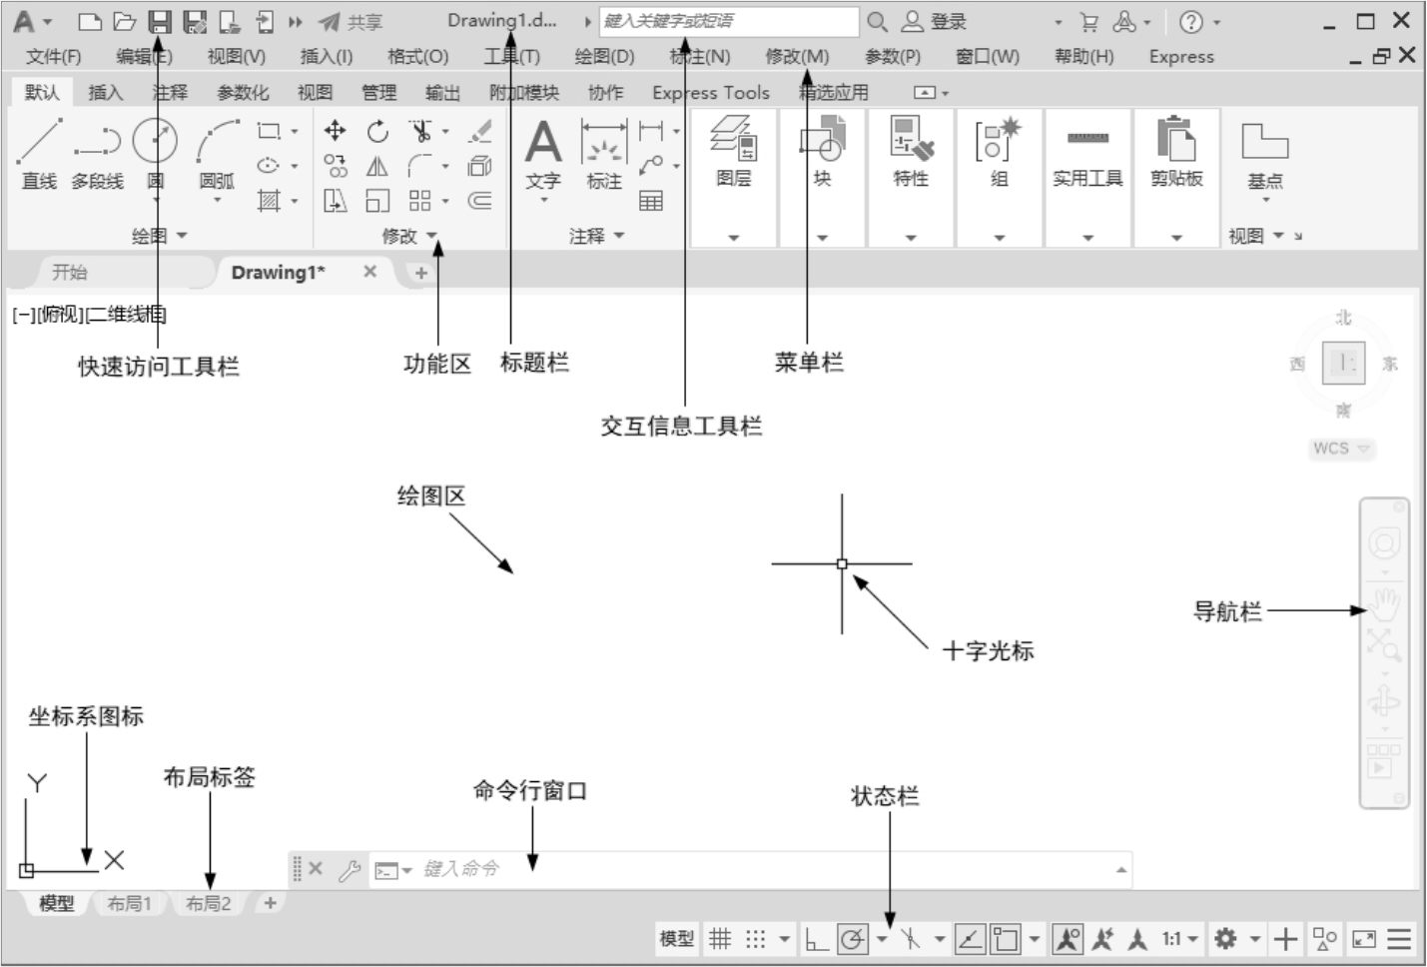Click the Move tool in 修改 panel
Image resolution: width=1427 pixels, height=967 pixels.
336,131
